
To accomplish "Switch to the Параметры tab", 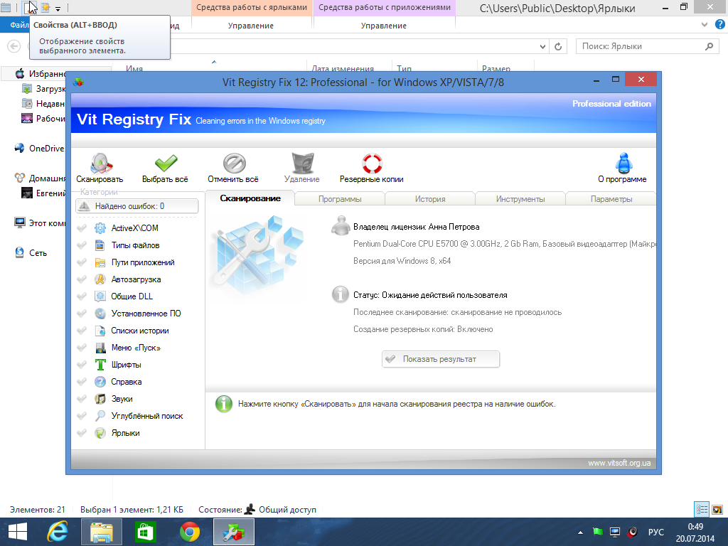I will 611,199.
